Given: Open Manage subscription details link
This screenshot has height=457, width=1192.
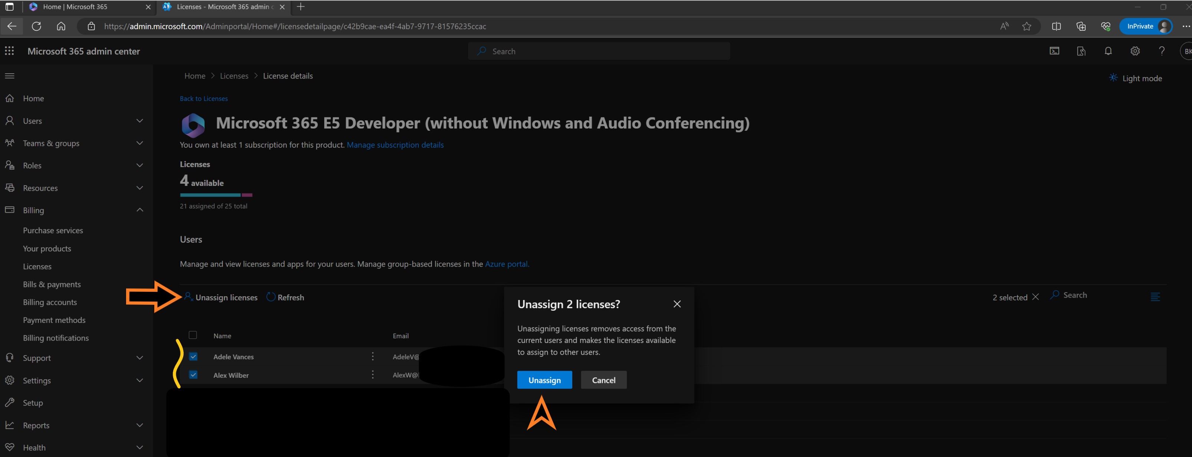Looking at the screenshot, I should 395,145.
